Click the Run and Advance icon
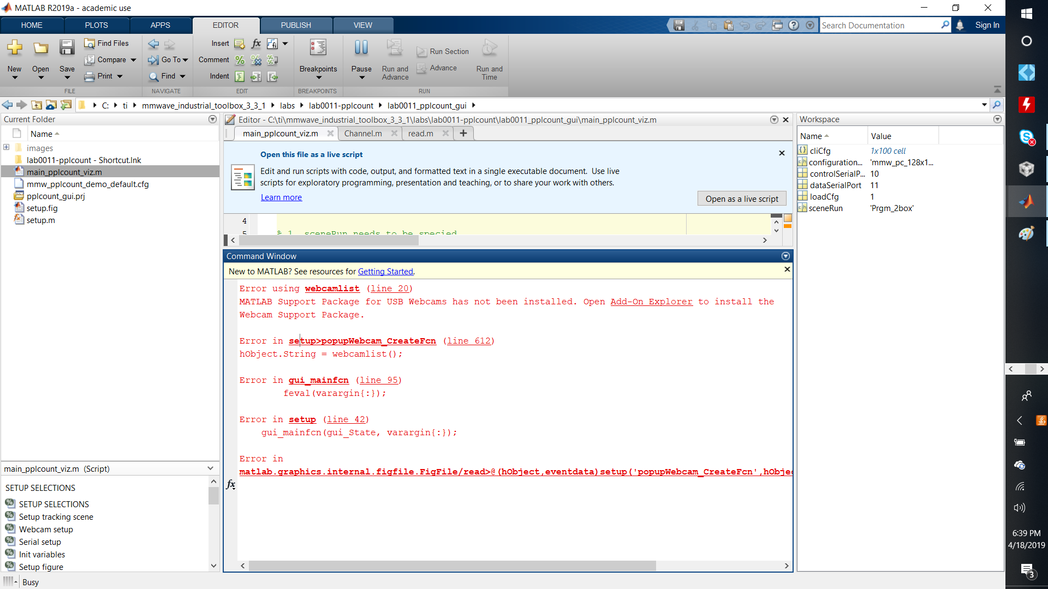Screen dimensions: 1048x589 pos(395,48)
